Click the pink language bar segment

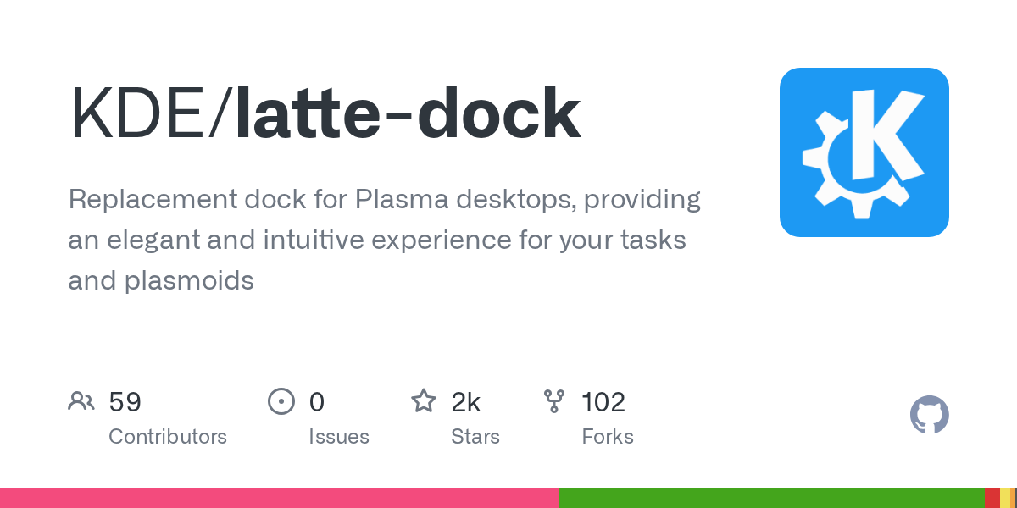point(279,498)
